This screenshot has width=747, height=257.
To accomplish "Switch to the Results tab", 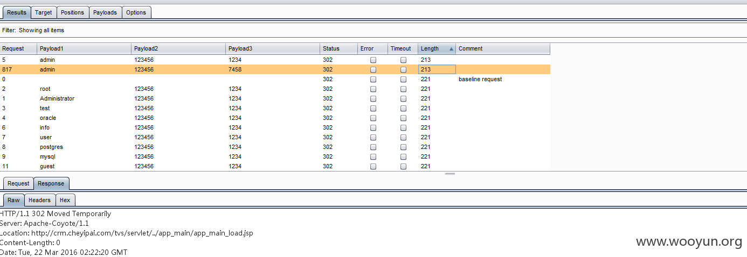I will click(17, 12).
